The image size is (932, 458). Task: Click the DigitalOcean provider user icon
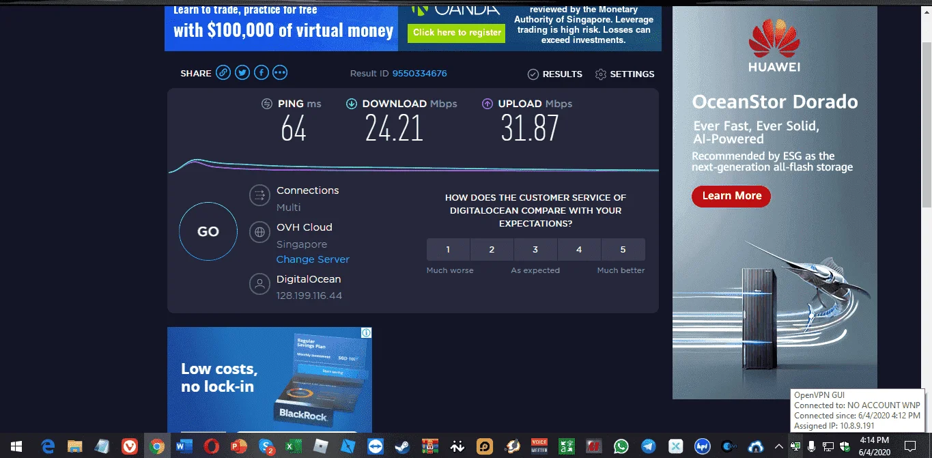tap(259, 284)
